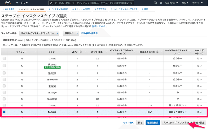Show vCPU column info icon
The image size is (208, 129).
80,52
